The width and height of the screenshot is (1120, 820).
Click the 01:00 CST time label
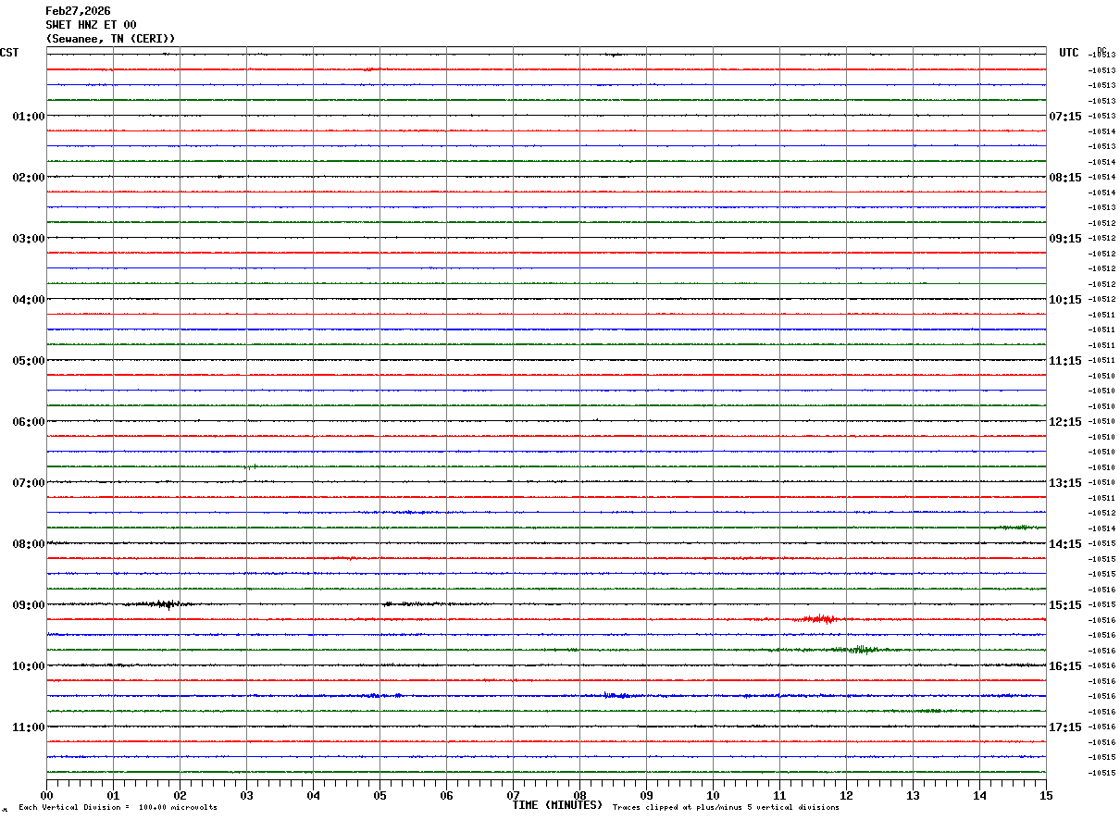[28, 117]
